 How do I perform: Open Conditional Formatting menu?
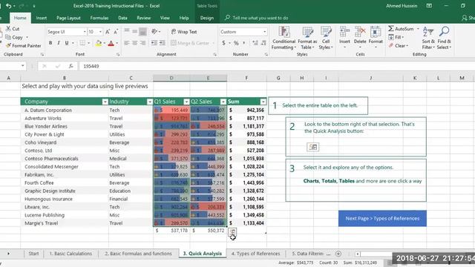[x=284, y=38]
